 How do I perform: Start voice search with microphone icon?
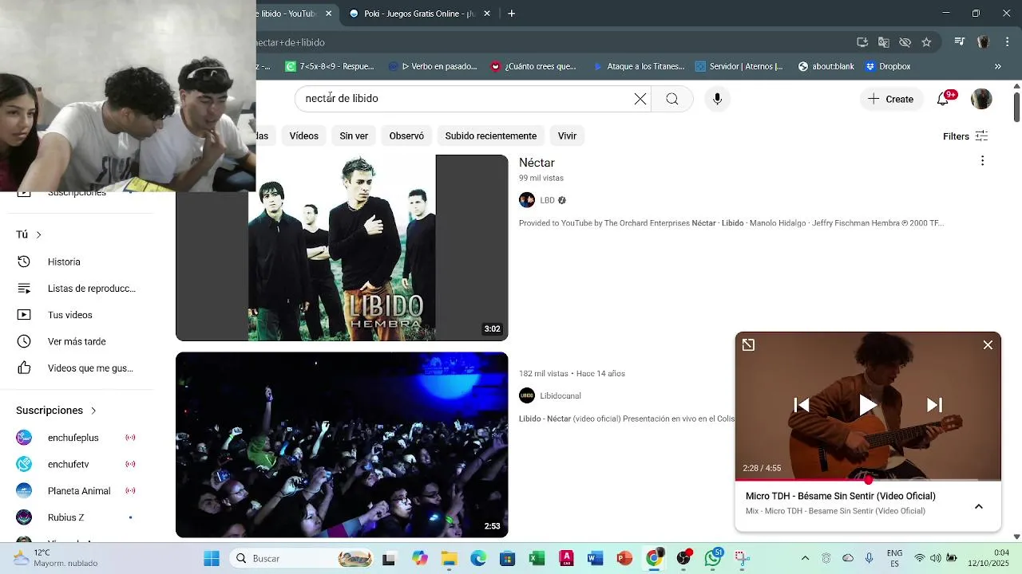[717, 99]
